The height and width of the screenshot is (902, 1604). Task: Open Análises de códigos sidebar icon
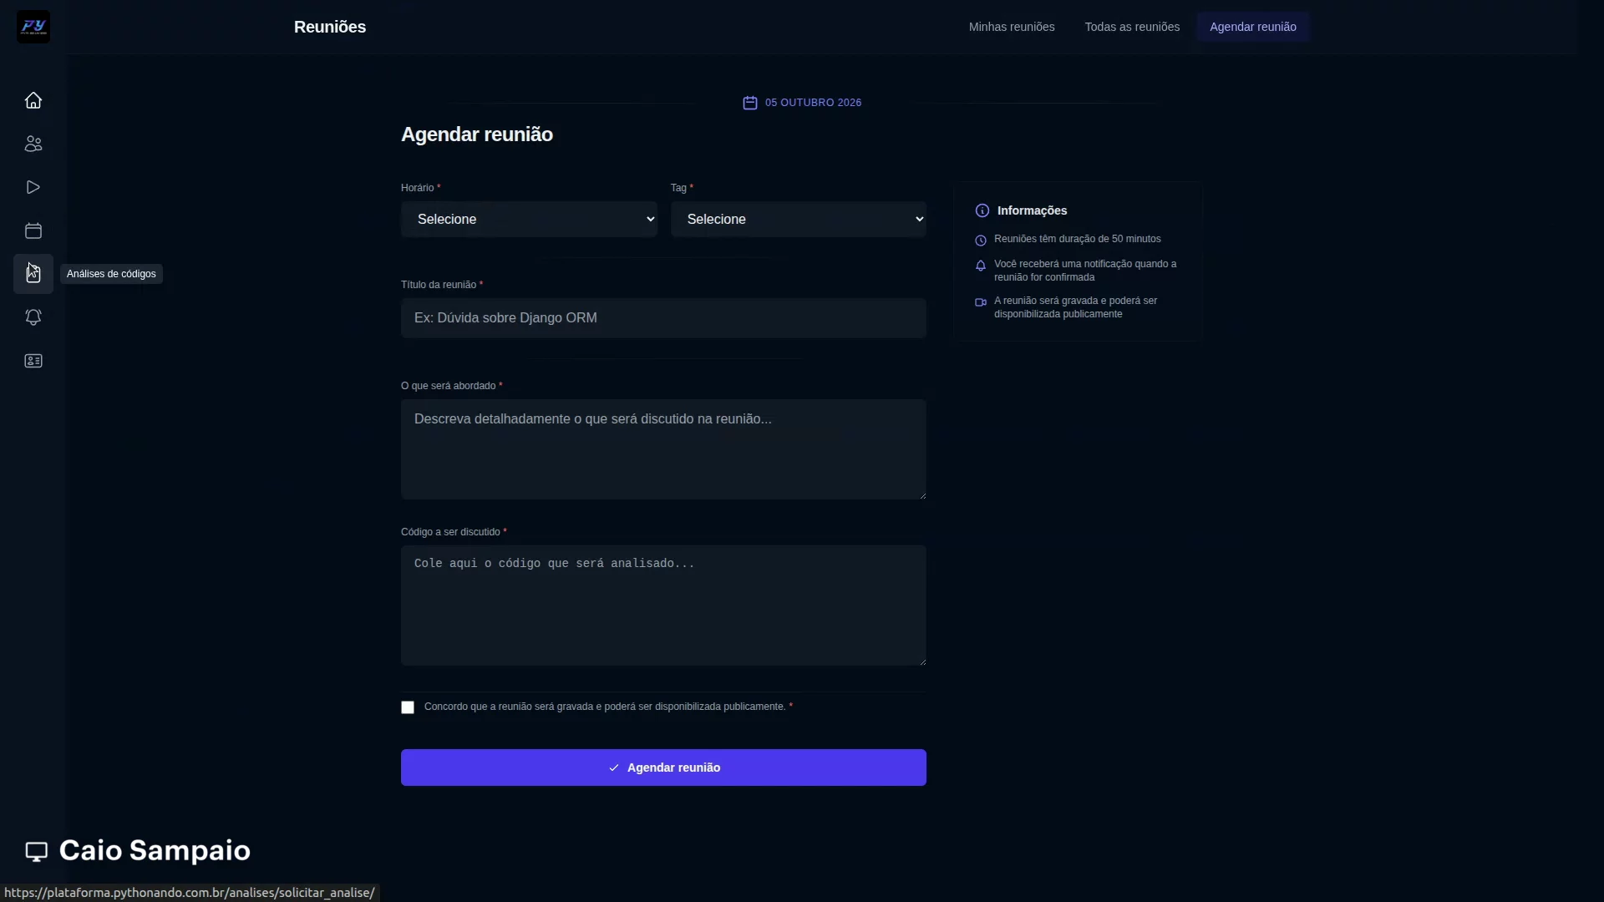[33, 274]
